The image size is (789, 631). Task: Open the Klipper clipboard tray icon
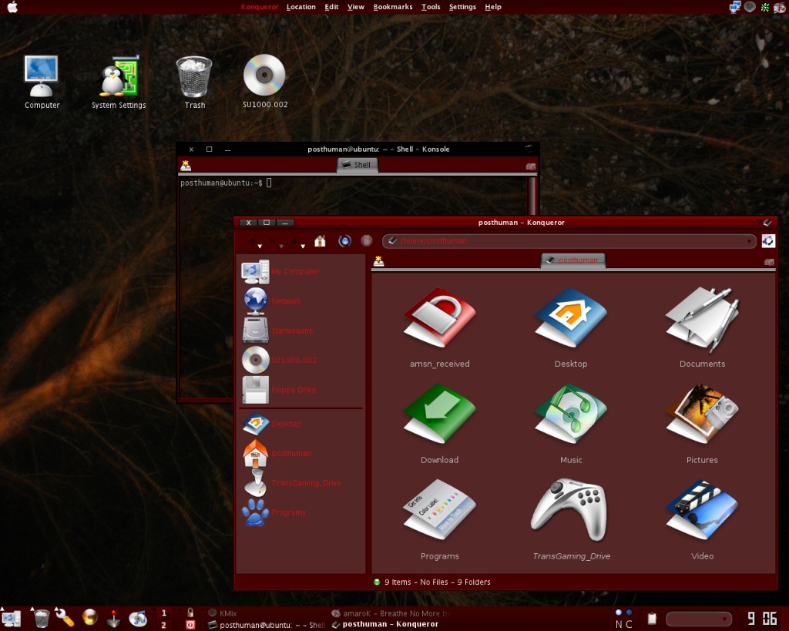tap(652, 619)
